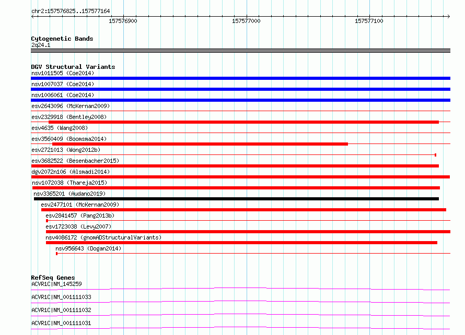465x335 pixels.
Task: Open esv2329918 (Bentley2008) variant label
Action: (69, 117)
